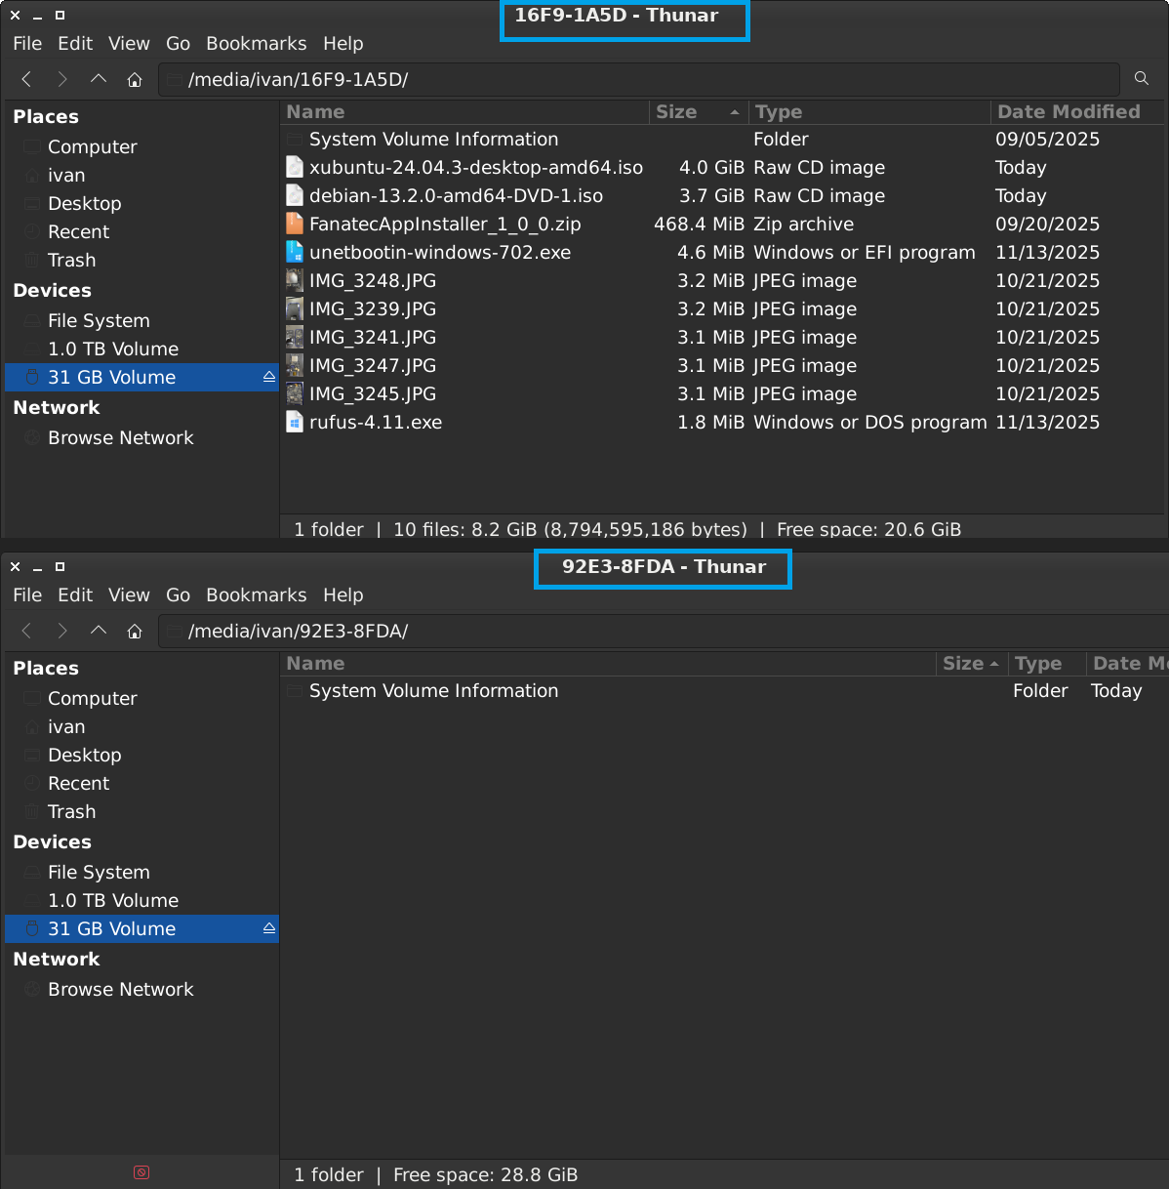Screen dimensions: 1169x1189
Task: Go back in 16F9-1A5D window
Action: click(26, 79)
